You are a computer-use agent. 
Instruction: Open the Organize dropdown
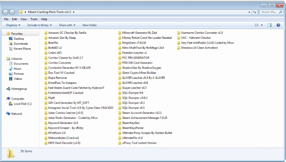click(x=13, y=25)
